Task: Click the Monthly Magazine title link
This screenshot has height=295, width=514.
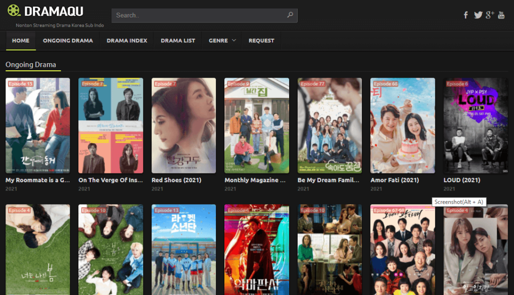Action: [255, 180]
